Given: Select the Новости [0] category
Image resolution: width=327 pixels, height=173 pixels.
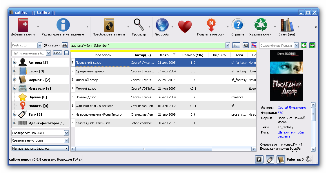Looking at the screenshot, I should [38, 106].
